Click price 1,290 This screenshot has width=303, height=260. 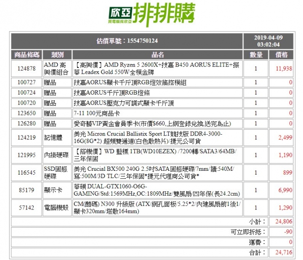pyautogui.click(x=285, y=208)
